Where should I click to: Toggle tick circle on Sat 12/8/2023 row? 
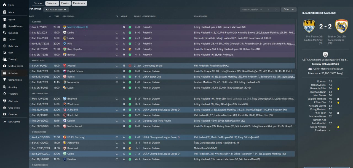30,71
